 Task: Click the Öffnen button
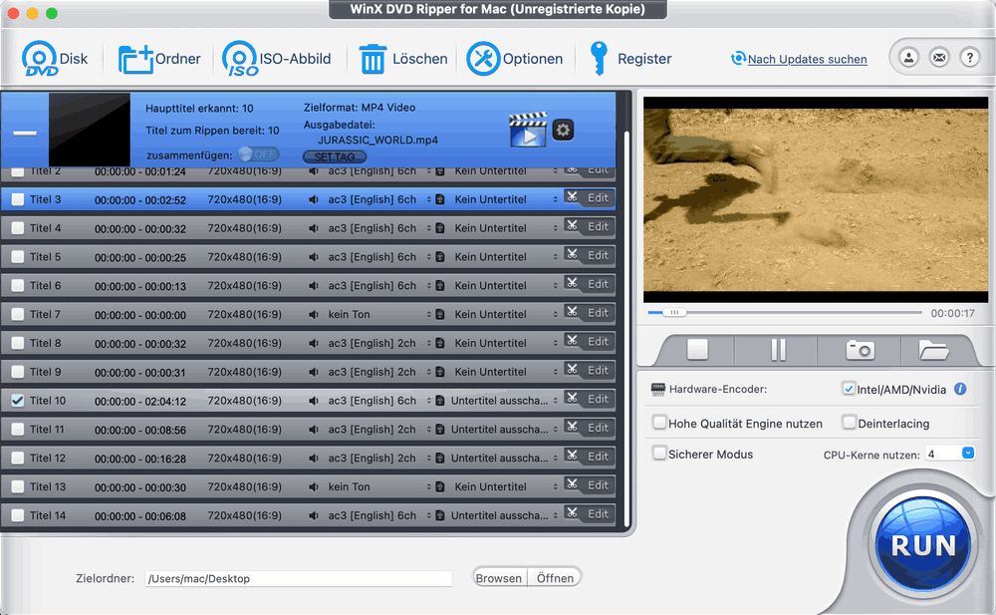(555, 578)
